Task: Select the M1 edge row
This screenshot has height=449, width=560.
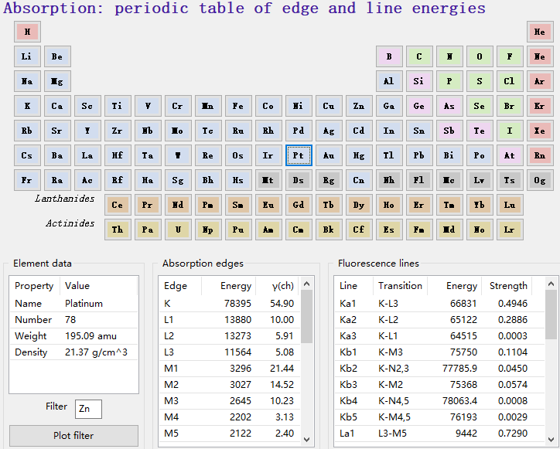Action: click(x=229, y=369)
